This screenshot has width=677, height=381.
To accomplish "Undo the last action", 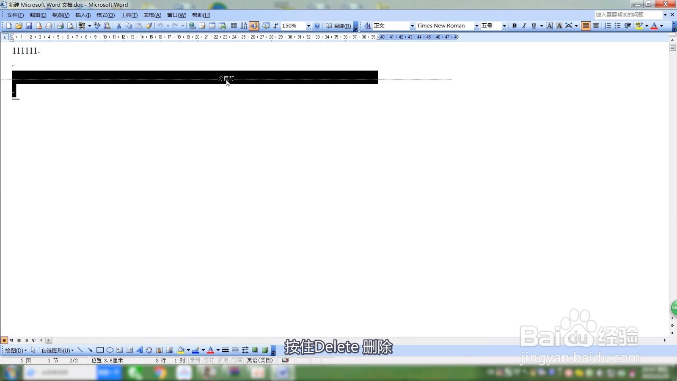I will pos(160,26).
